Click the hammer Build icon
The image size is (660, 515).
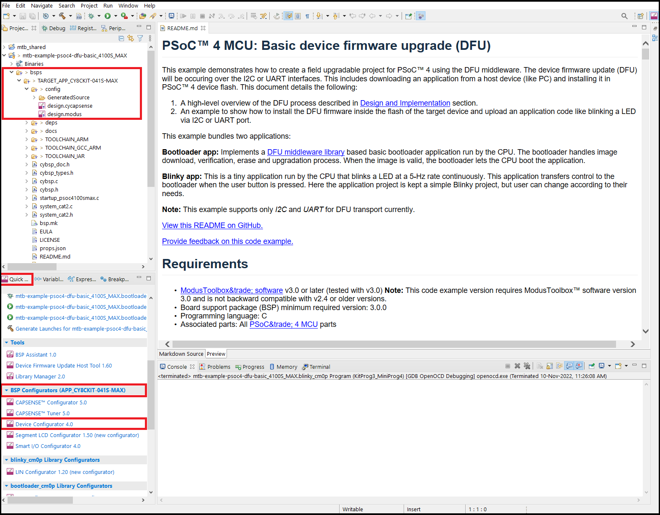pos(62,16)
